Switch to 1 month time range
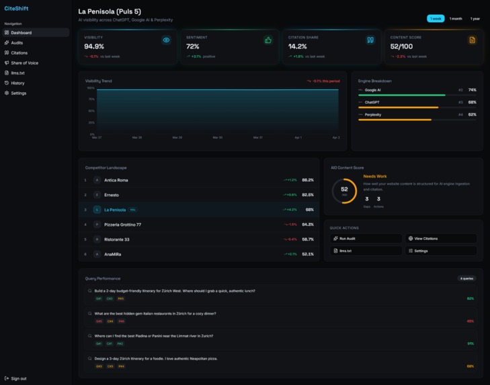This screenshot has height=385, width=490. point(456,19)
